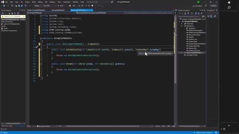Open the Extensions menu

67,2
